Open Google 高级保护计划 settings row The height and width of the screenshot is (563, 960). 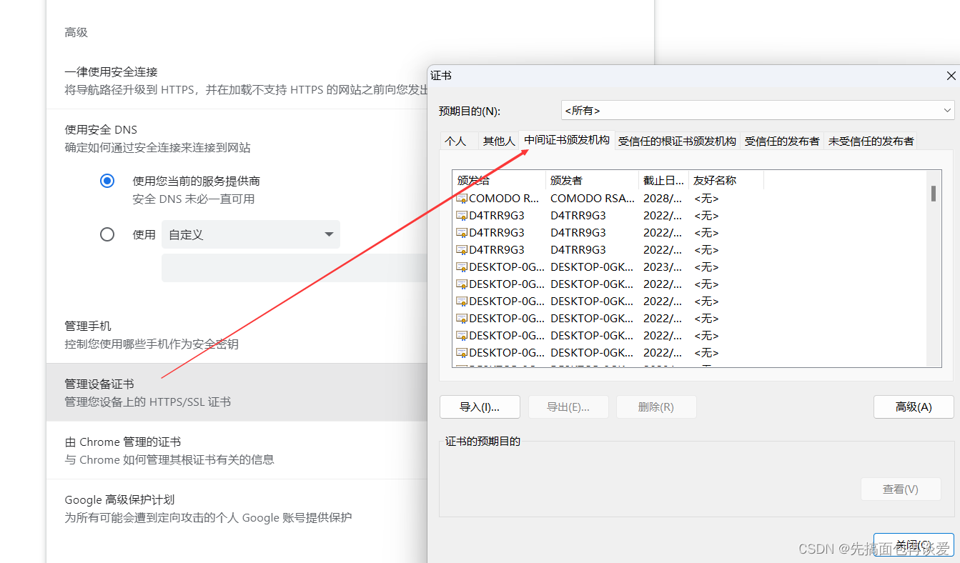pyautogui.click(x=237, y=508)
